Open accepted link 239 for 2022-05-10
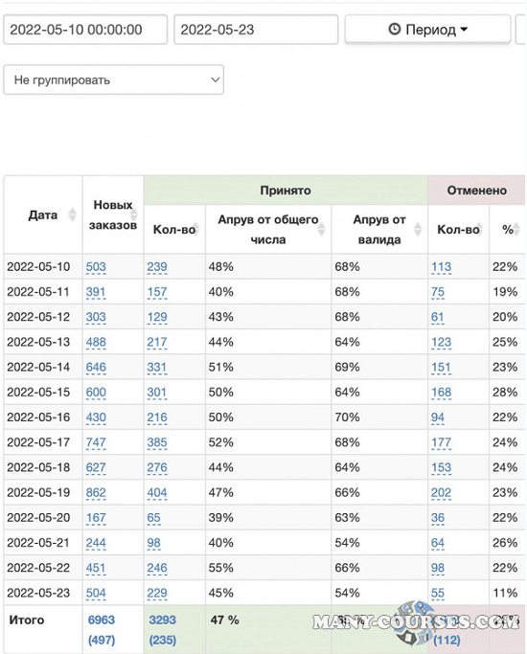The height and width of the screenshot is (654, 527). [157, 266]
